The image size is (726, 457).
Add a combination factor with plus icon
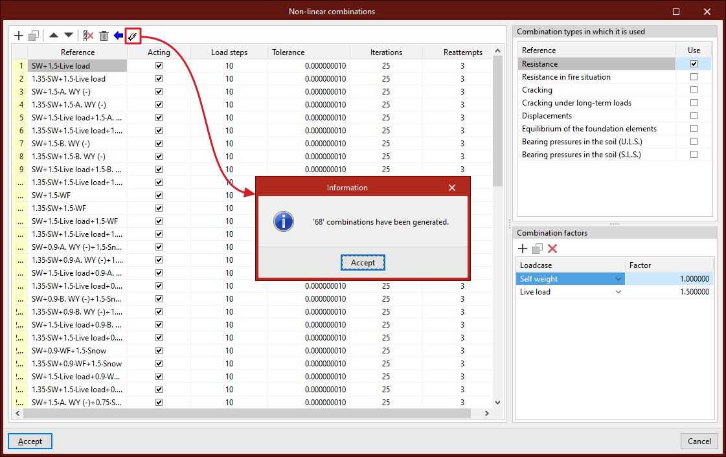point(523,249)
